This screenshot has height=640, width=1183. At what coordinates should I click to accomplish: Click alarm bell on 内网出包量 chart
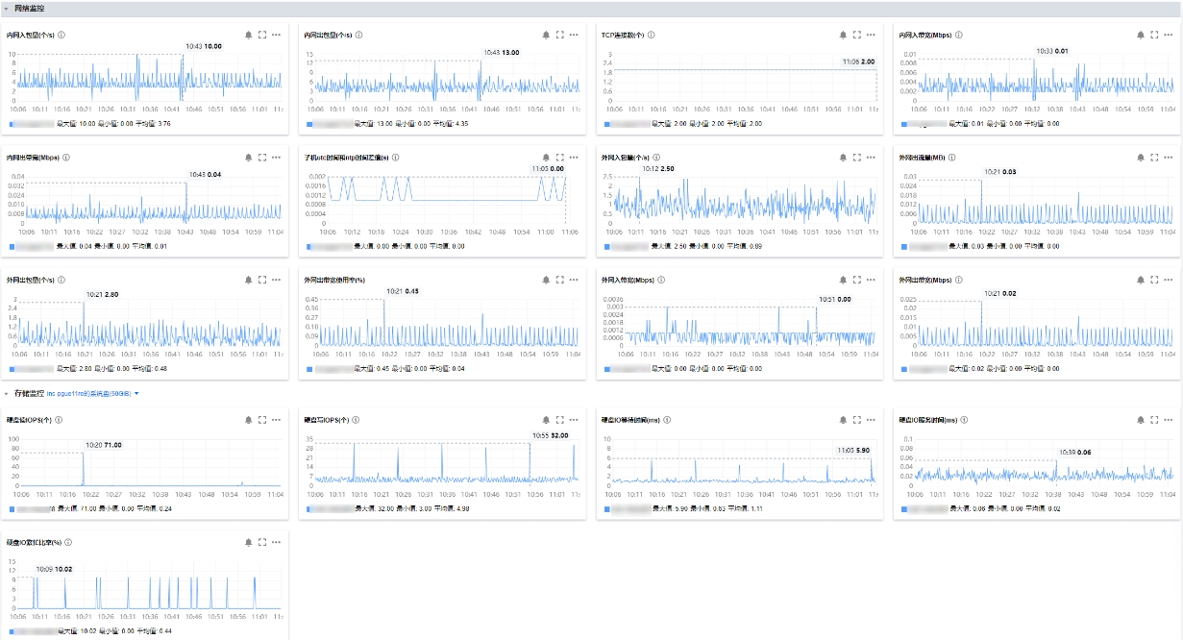tap(547, 35)
